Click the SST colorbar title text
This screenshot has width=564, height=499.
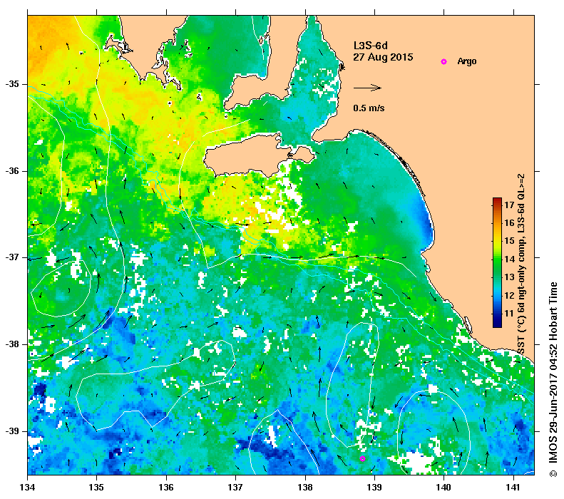click(521, 264)
